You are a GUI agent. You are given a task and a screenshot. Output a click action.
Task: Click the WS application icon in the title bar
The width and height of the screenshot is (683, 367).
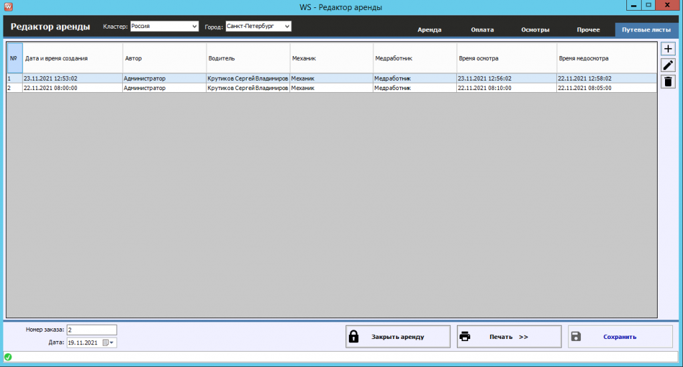8,7
